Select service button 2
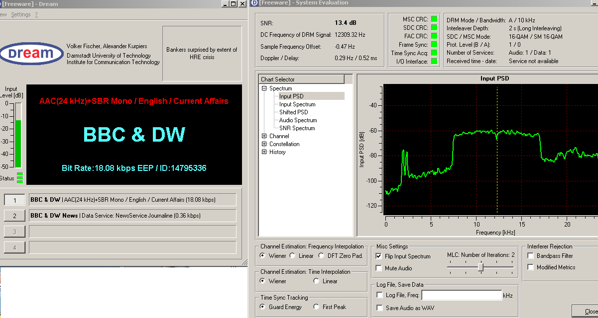598x318 pixels. tap(15, 216)
